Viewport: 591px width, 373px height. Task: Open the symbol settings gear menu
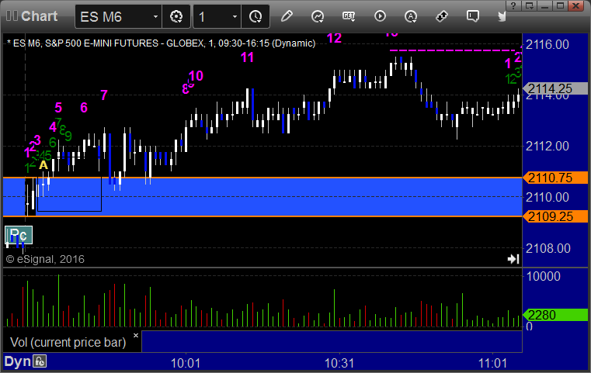[176, 16]
